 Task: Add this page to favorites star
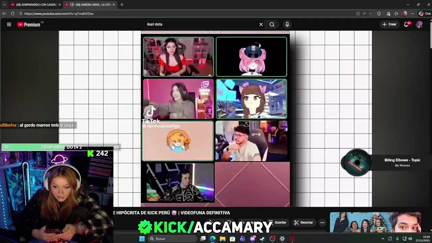tap(371, 13)
